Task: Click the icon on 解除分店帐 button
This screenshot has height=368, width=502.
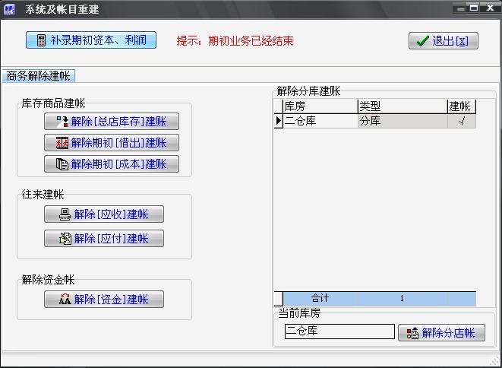Action: pyautogui.click(x=412, y=333)
